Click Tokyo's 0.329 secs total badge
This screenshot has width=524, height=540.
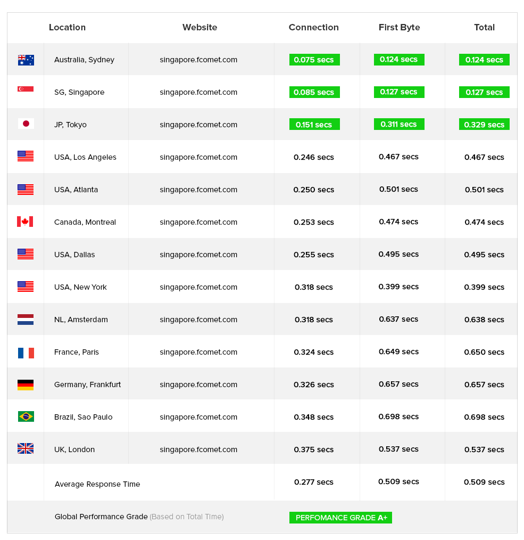[484, 125]
